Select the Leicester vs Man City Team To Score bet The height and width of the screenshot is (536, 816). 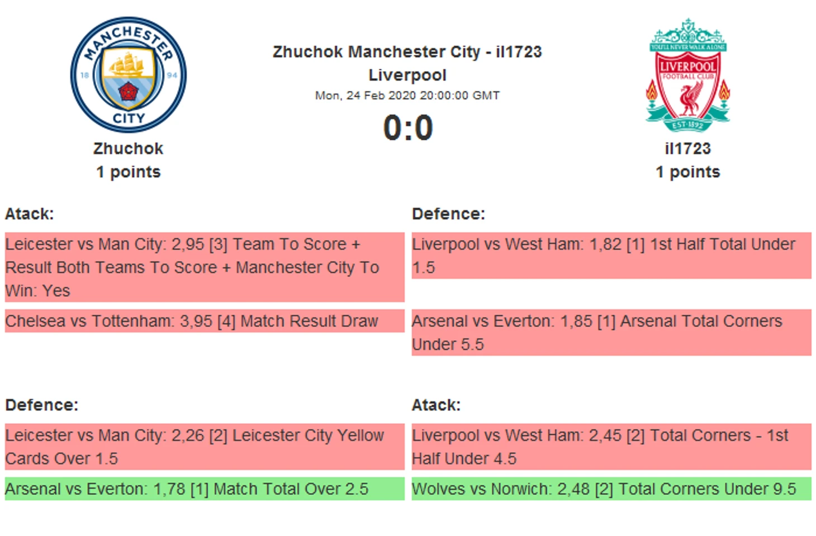(x=205, y=267)
